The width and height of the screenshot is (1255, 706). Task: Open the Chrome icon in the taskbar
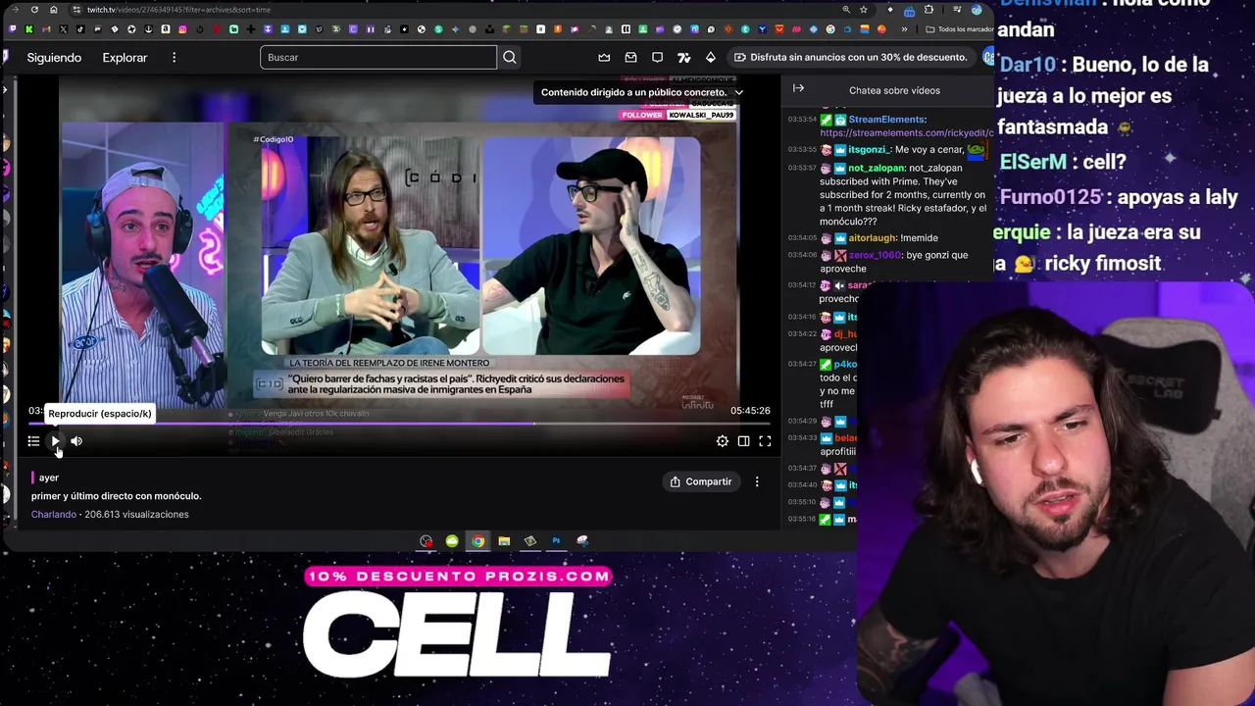click(x=477, y=541)
